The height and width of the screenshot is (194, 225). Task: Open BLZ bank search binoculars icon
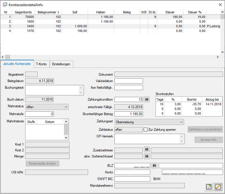(154, 166)
